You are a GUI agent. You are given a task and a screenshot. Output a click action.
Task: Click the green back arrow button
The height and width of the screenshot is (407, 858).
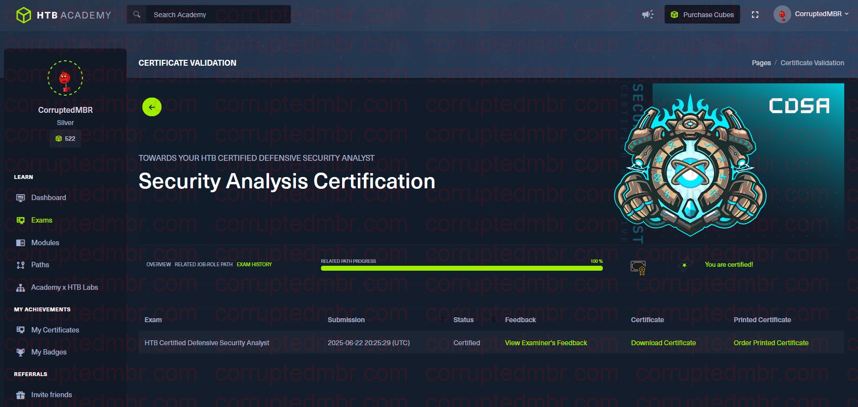152,107
